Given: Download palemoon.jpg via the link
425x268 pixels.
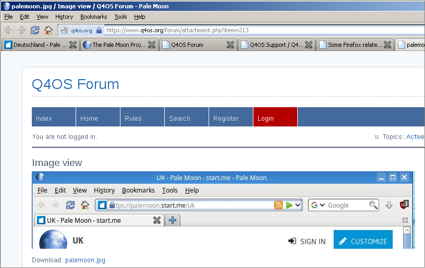Looking at the screenshot, I should [x=85, y=260].
